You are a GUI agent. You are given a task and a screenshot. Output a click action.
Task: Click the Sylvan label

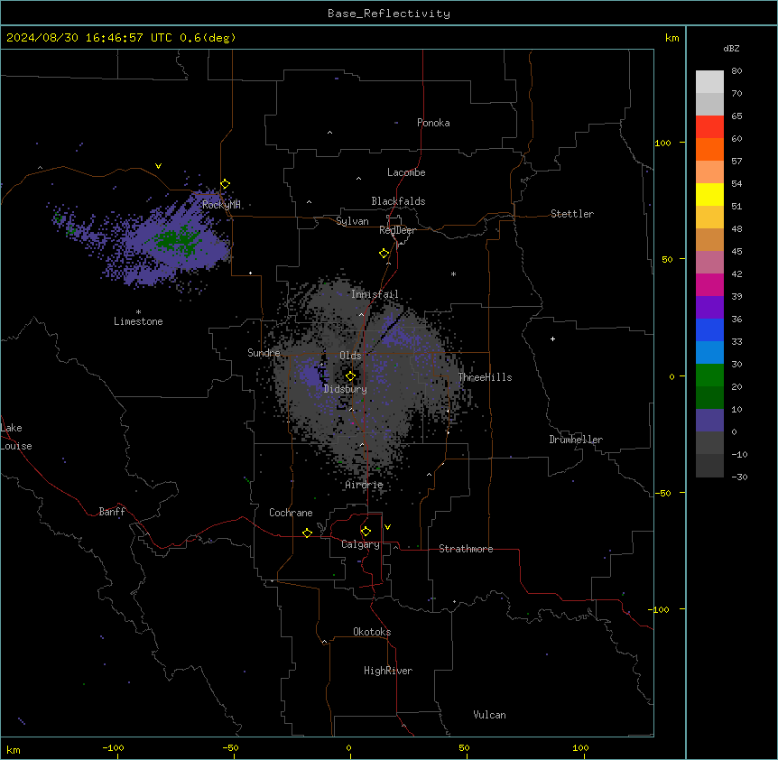(352, 221)
